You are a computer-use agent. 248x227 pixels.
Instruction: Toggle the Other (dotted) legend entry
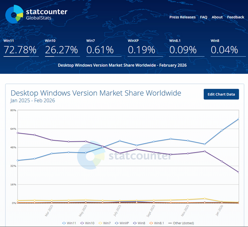click(x=181, y=223)
